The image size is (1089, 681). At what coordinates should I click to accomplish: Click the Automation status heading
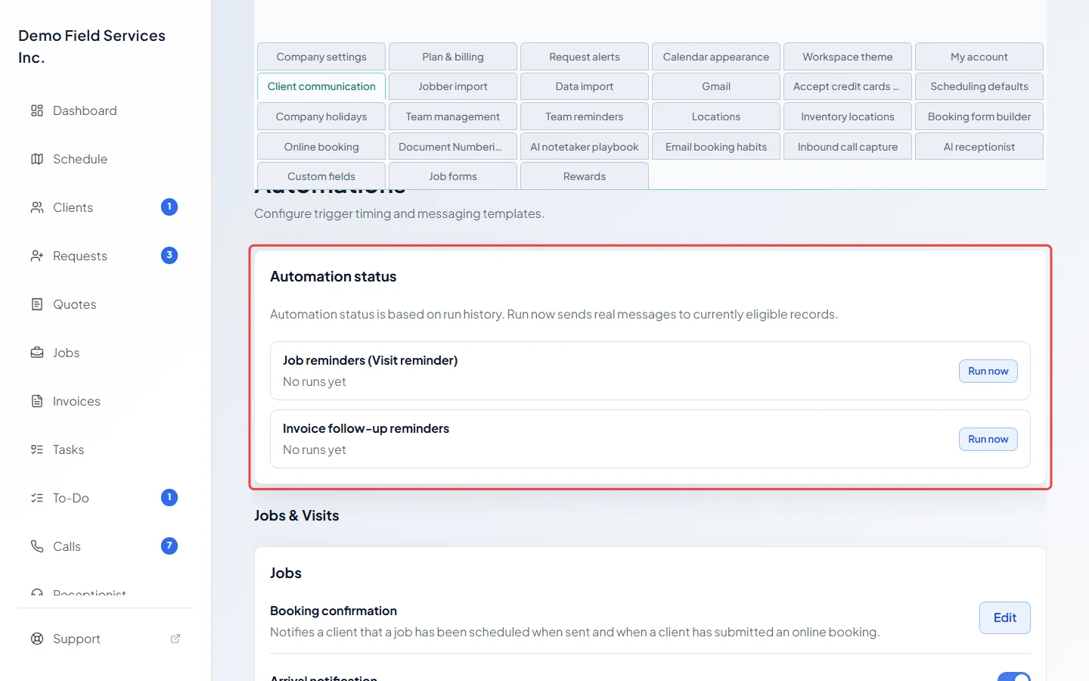(333, 277)
